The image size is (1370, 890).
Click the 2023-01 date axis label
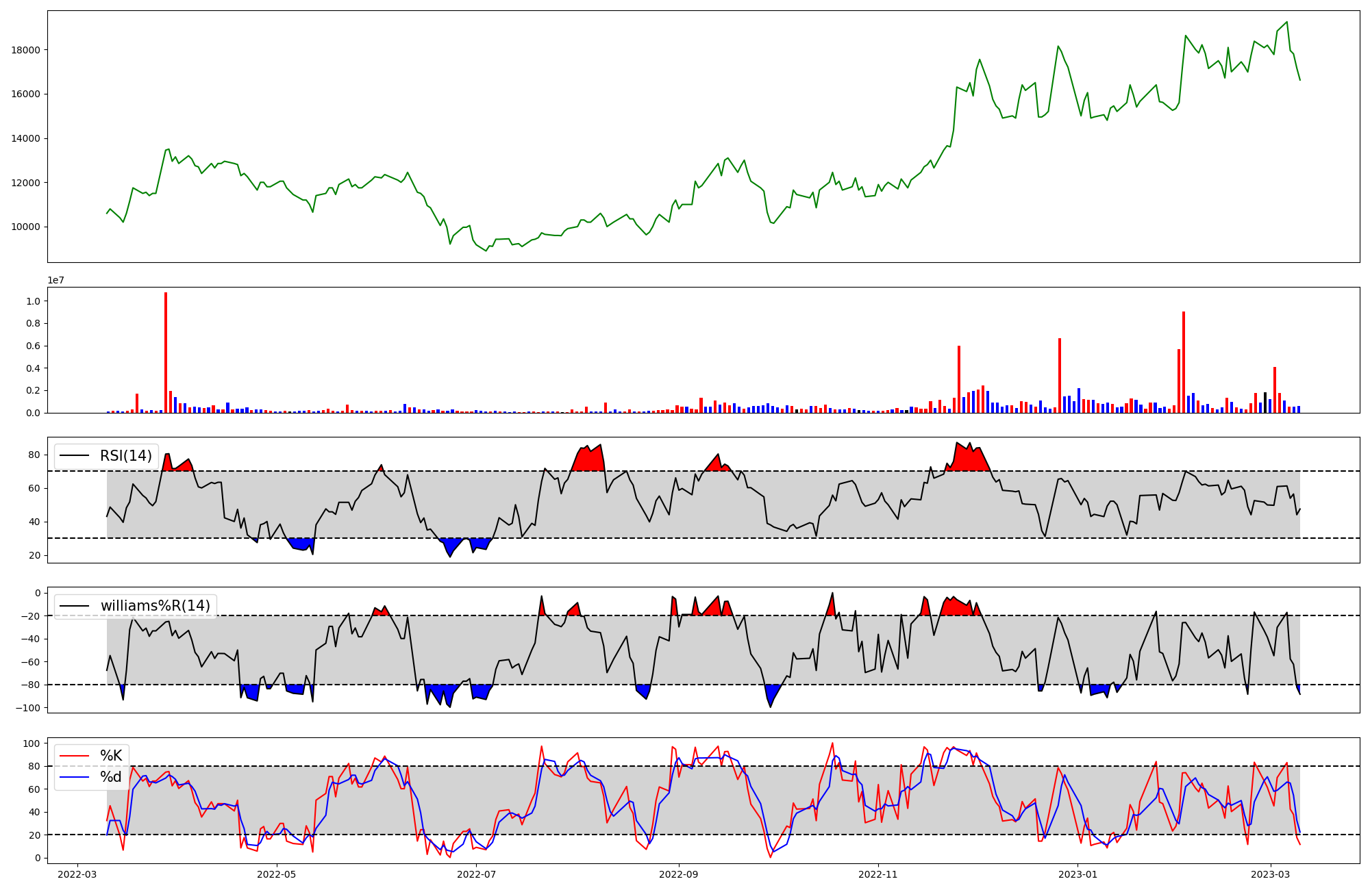pyautogui.click(x=1078, y=874)
